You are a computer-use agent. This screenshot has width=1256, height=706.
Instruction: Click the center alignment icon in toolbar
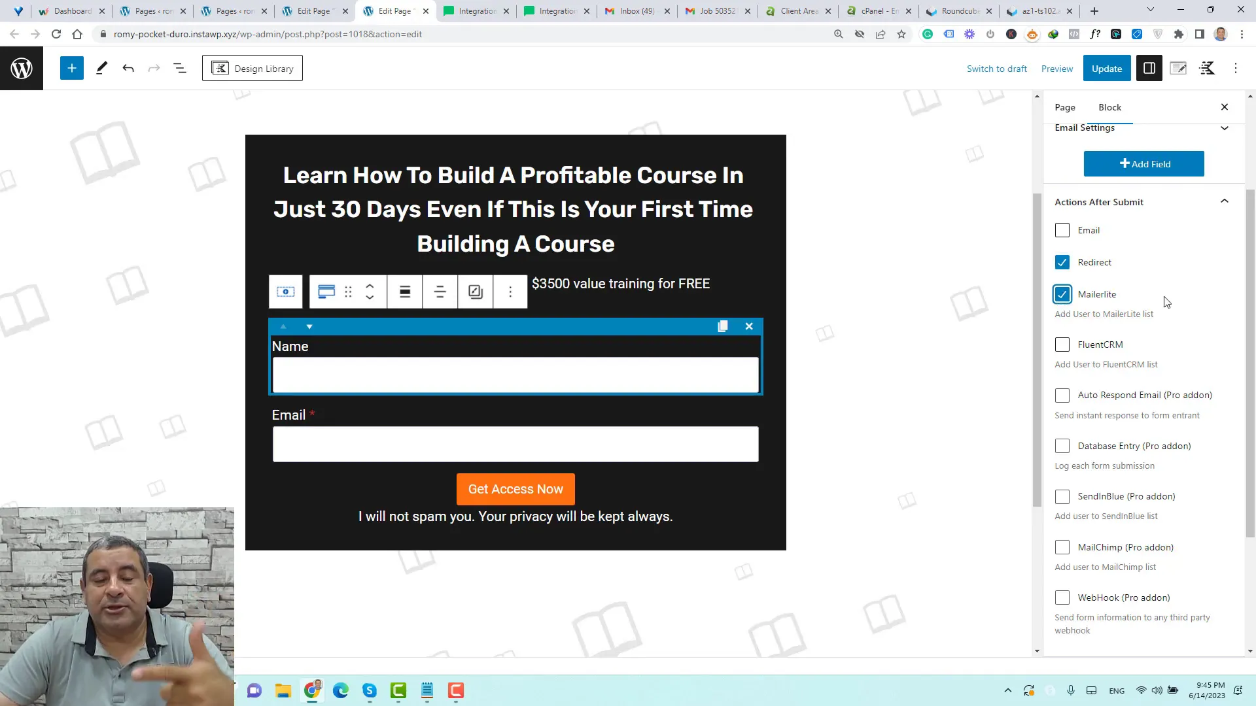440,292
